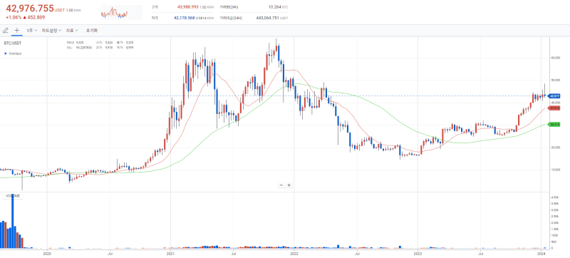This screenshot has width=570, height=258.
Task: Click the +1.06% change value
Action: click(14, 17)
